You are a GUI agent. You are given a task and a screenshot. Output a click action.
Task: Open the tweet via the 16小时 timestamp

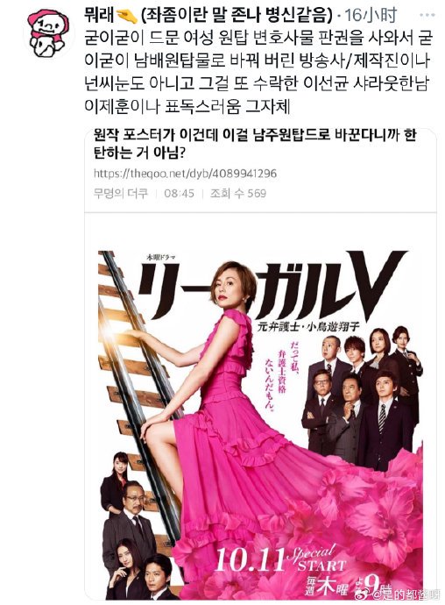371,16
